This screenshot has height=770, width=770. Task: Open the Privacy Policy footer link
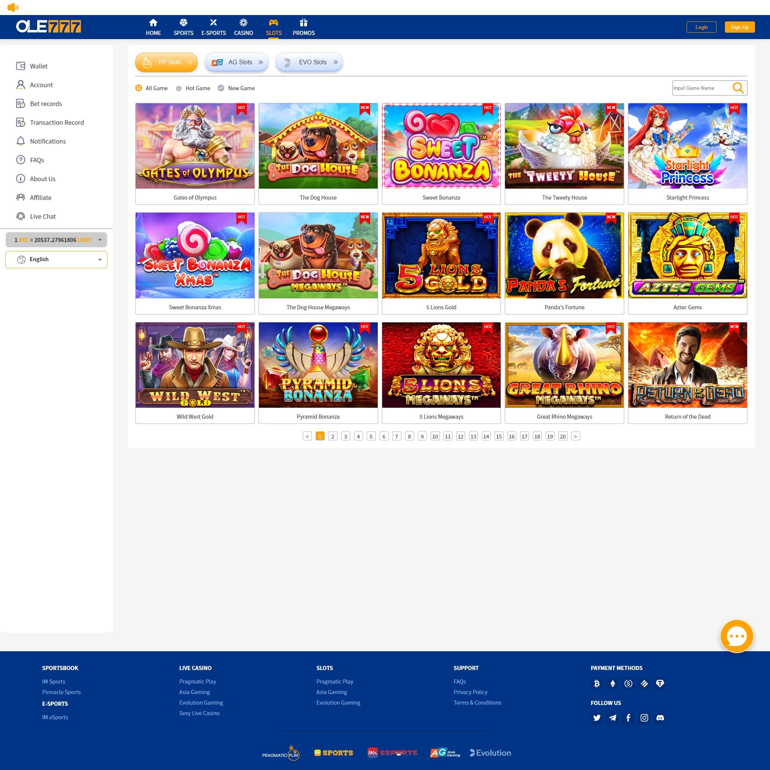(470, 692)
